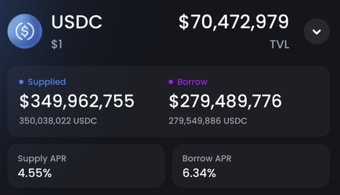340x195 pixels.
Task: Open the Borrow APR card
Action: (x=251, y=166)
